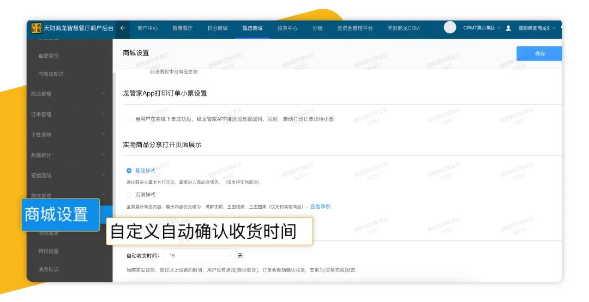Select 沉浸样式 radio option

pyautogui.click(x=129, y=195)
